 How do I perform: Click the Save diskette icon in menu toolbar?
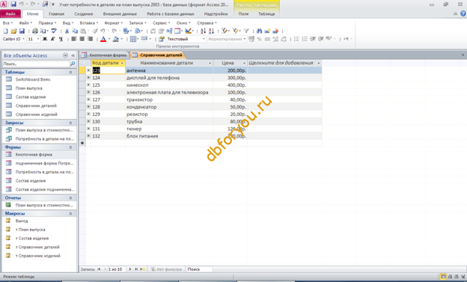[x=22, y=31]
